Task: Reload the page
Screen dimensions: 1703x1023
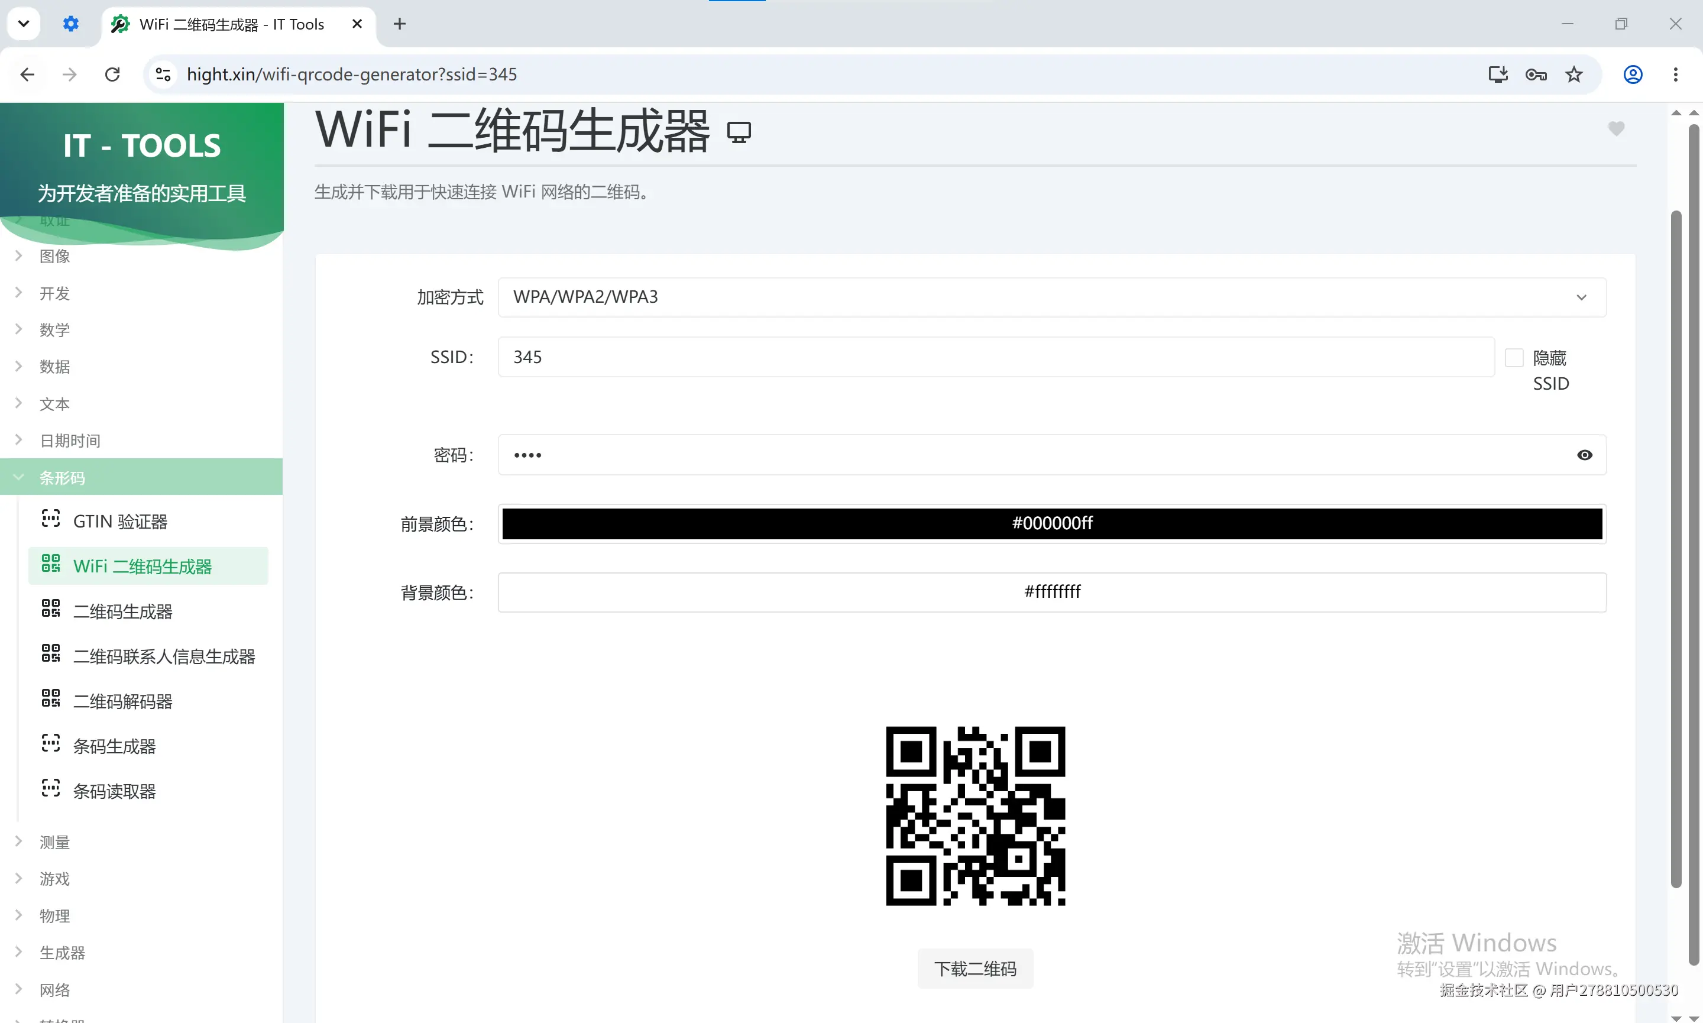Action: pos(112,75)
